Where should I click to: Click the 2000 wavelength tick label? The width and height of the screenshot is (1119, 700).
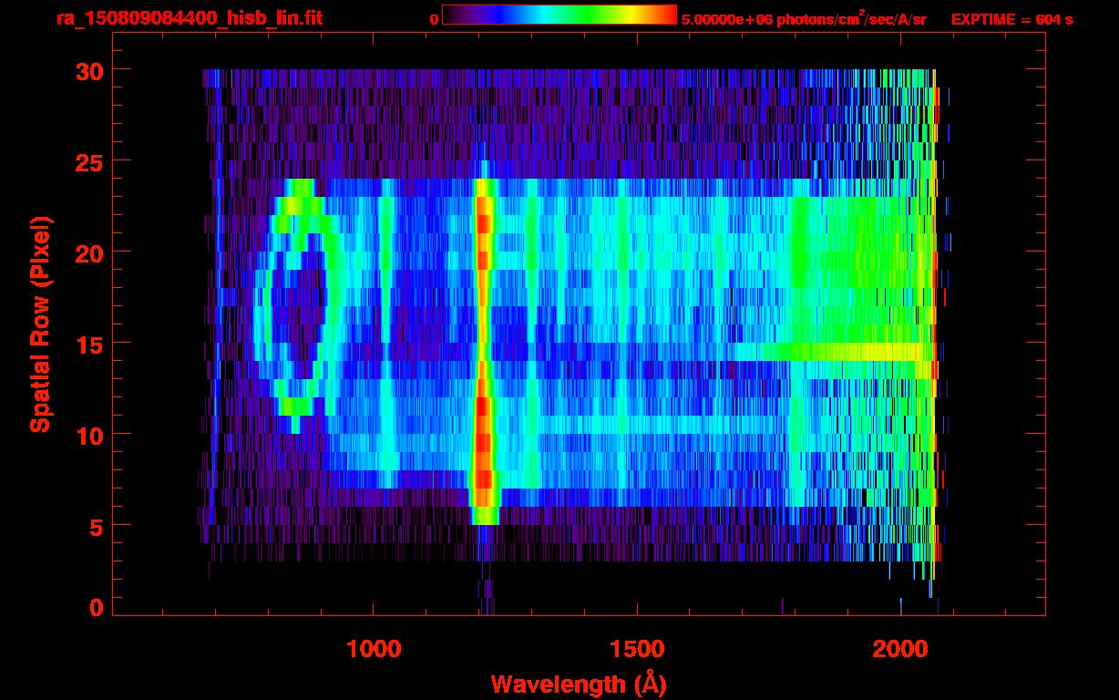pyautogui.click(x=900, y=650)
